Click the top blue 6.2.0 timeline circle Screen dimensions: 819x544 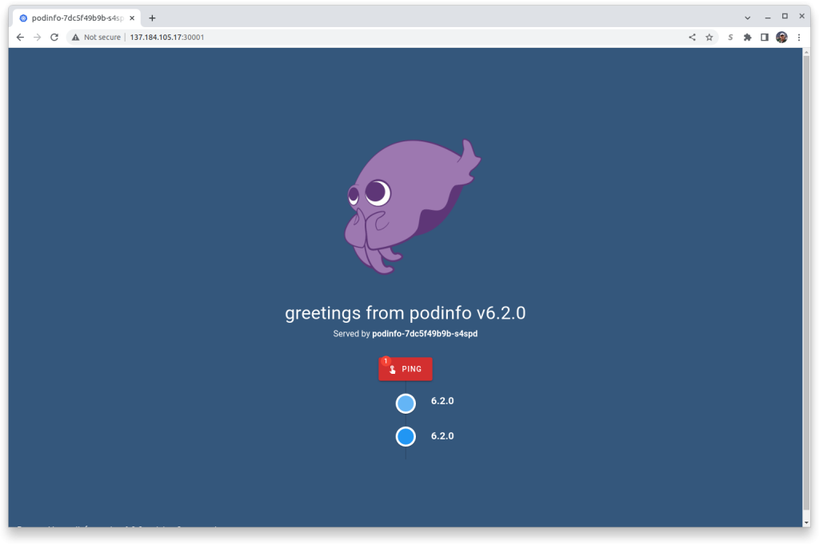[406, 403]
